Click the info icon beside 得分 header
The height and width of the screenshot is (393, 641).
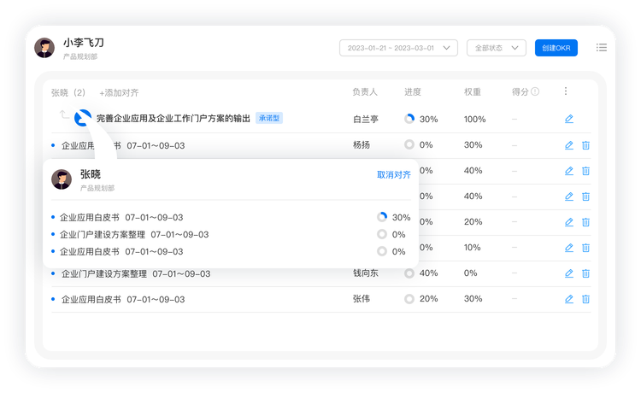click(535, 91)
